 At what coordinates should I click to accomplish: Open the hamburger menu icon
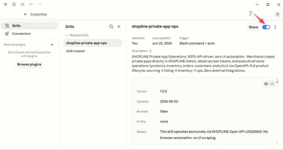(6, 4)
